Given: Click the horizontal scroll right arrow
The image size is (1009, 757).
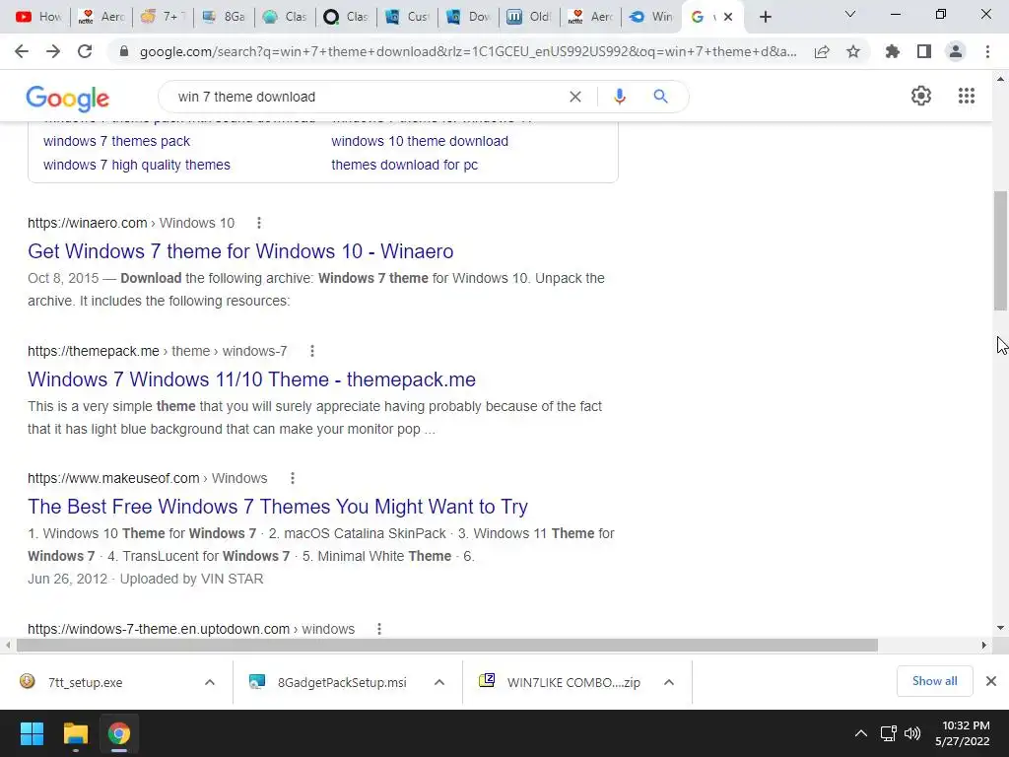Looking at the screenshot, I should (984, 645).
